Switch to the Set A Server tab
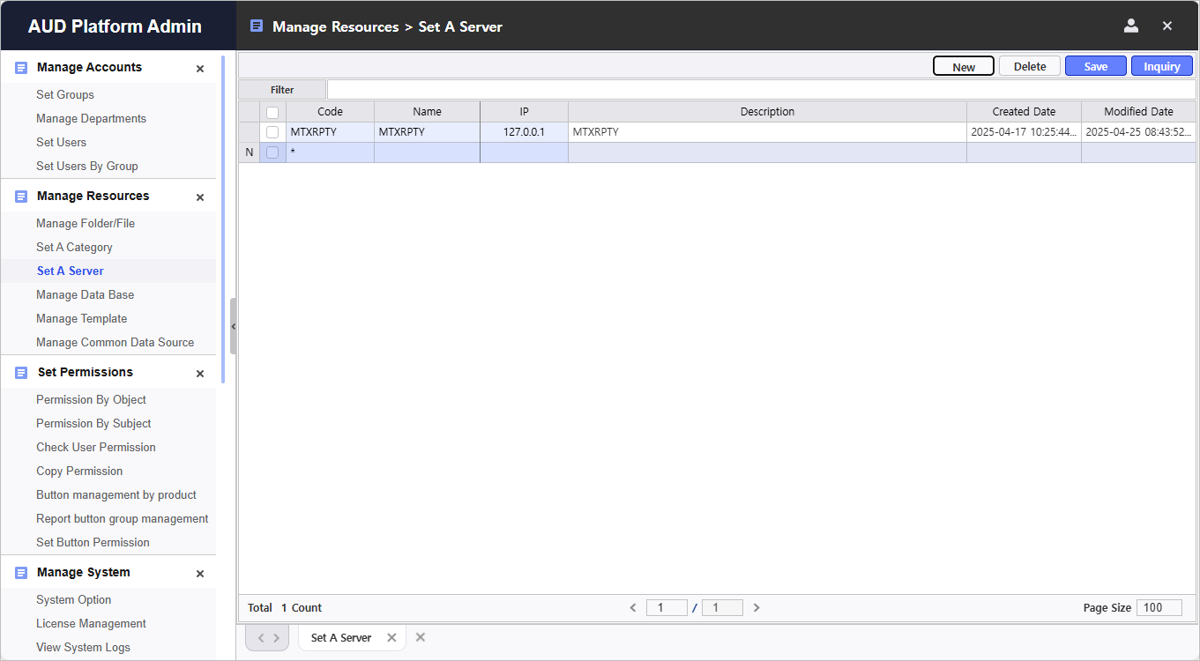Screen dimensions: 1200x661 (x=341, y=637)
